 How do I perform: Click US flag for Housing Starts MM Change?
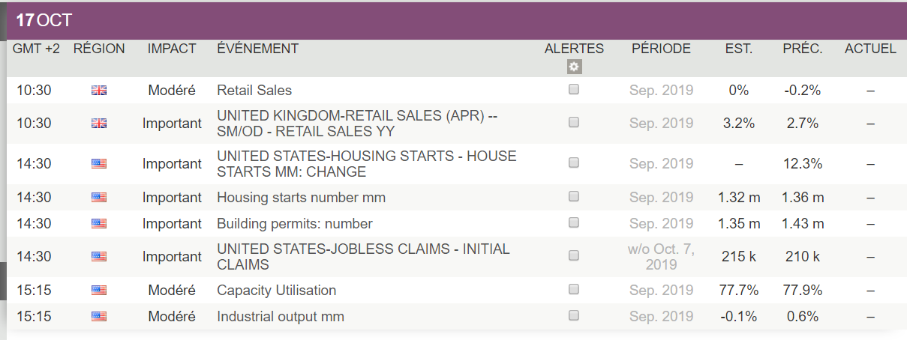(99, 164)
